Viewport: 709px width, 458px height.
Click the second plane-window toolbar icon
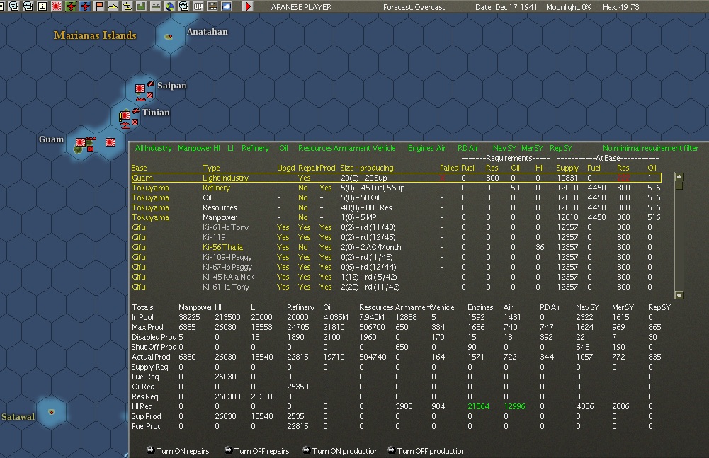click(x=14, y=6)
